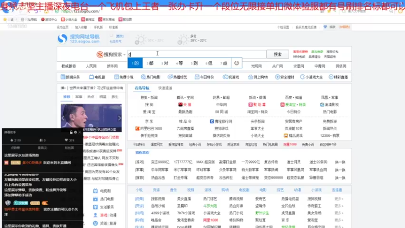Click the Sogou logo in the header
The width and height of the screenshot is (405, 228).
79,39
